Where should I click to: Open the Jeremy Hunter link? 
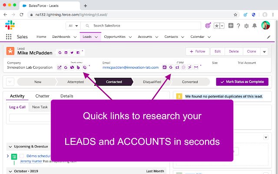coord(31,161)
